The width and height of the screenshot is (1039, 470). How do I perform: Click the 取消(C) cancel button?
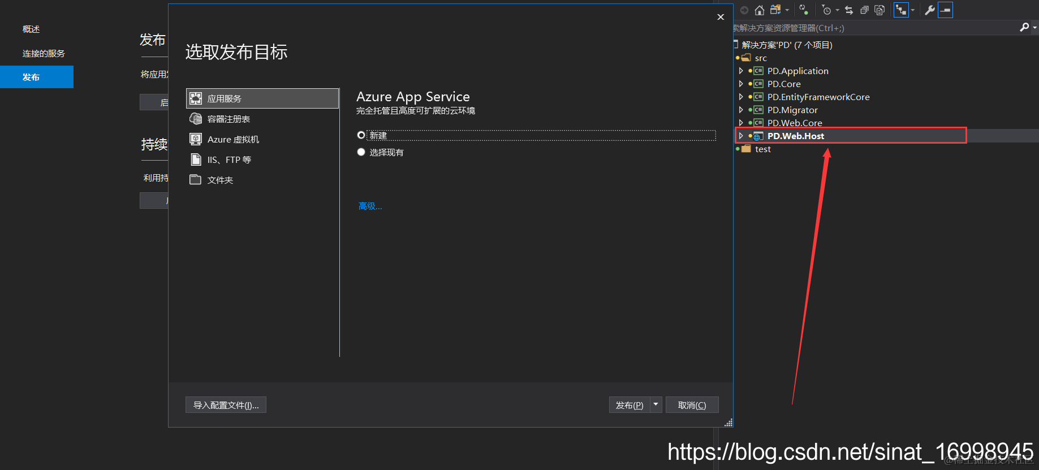(692, 405)
